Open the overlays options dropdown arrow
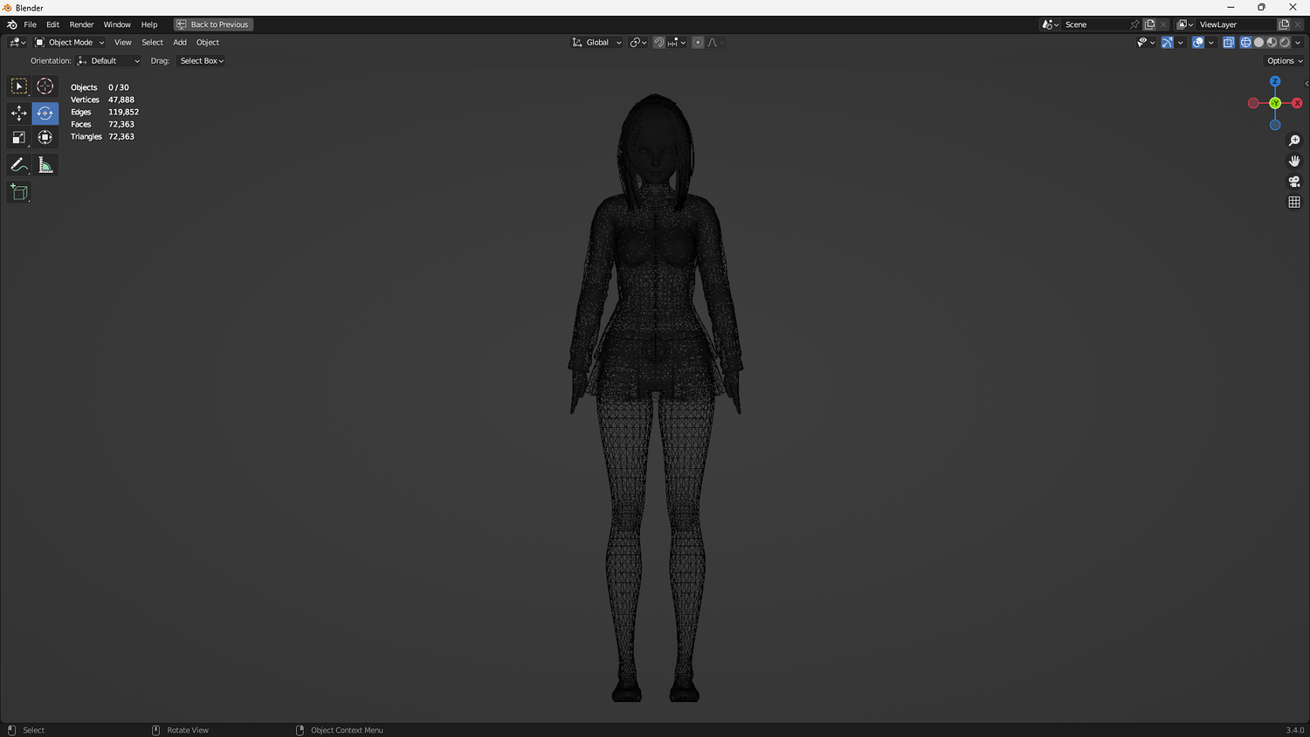Screen dimensions: 1310x737 point(1211,43)
